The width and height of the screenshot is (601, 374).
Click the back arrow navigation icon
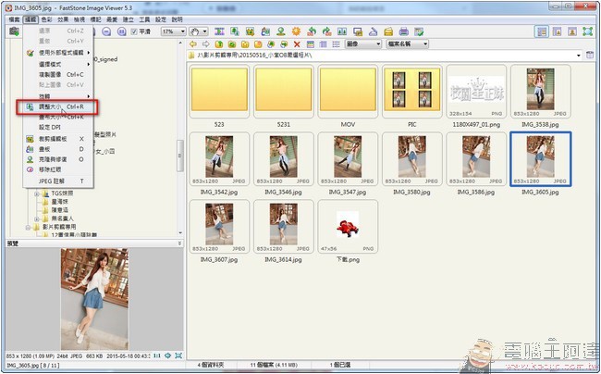193,44
